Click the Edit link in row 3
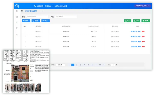 [139, 42]
